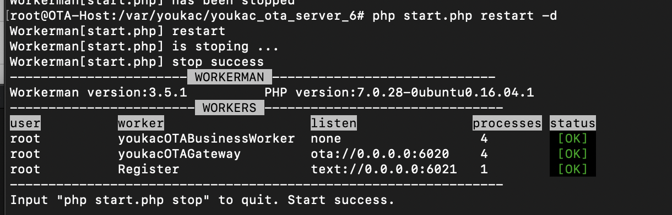Click the 'Workerman version:3.5.1' text
Viewport: 672px width, 215px height.
point(99,93)
